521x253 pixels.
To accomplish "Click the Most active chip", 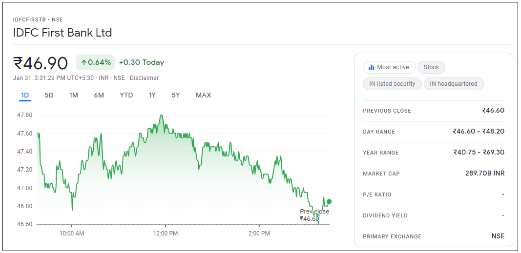I will pos(389,67).
